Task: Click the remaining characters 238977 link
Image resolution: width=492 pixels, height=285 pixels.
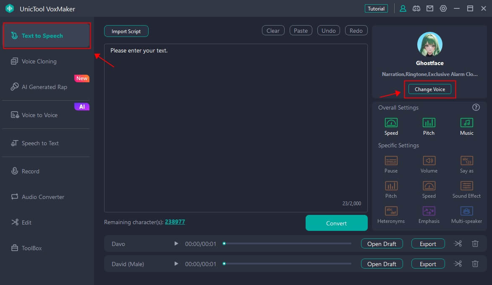Action: pos(175,222)
